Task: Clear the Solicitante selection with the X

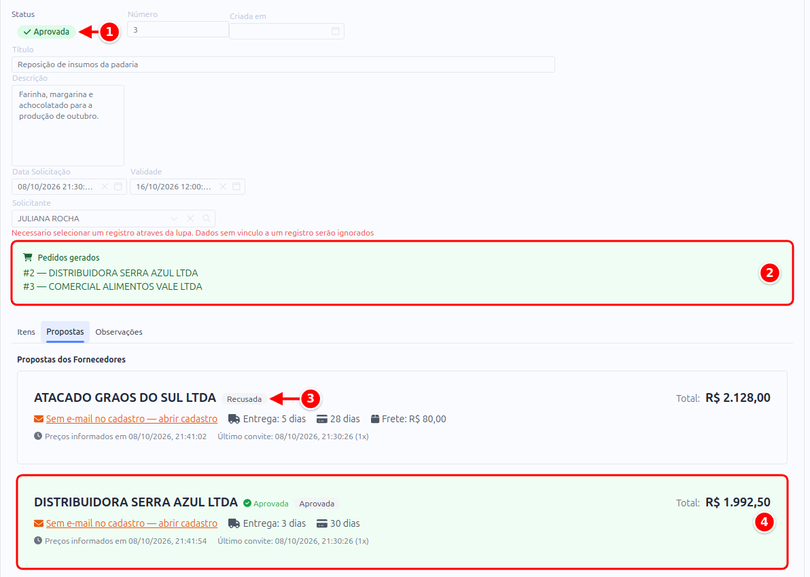Action: (191, 219)
